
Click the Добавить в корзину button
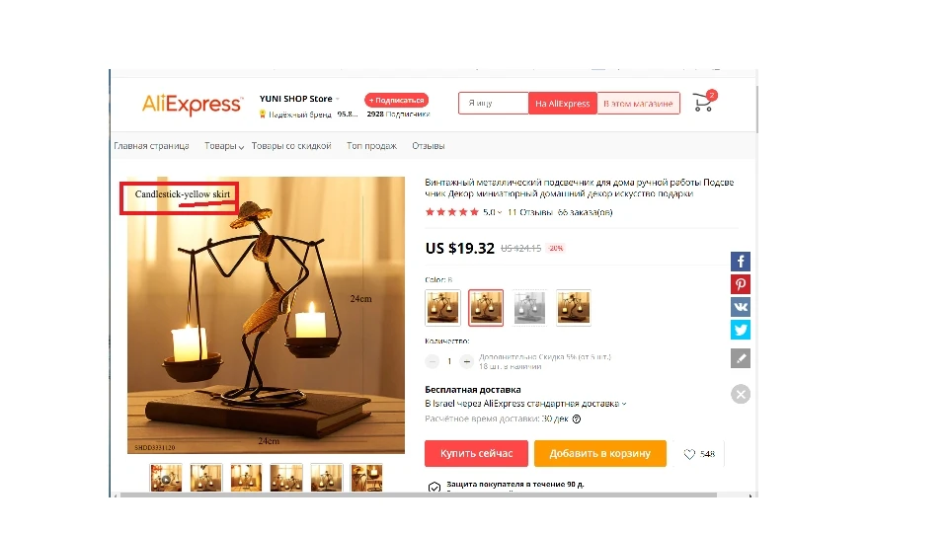coord(599,453)
